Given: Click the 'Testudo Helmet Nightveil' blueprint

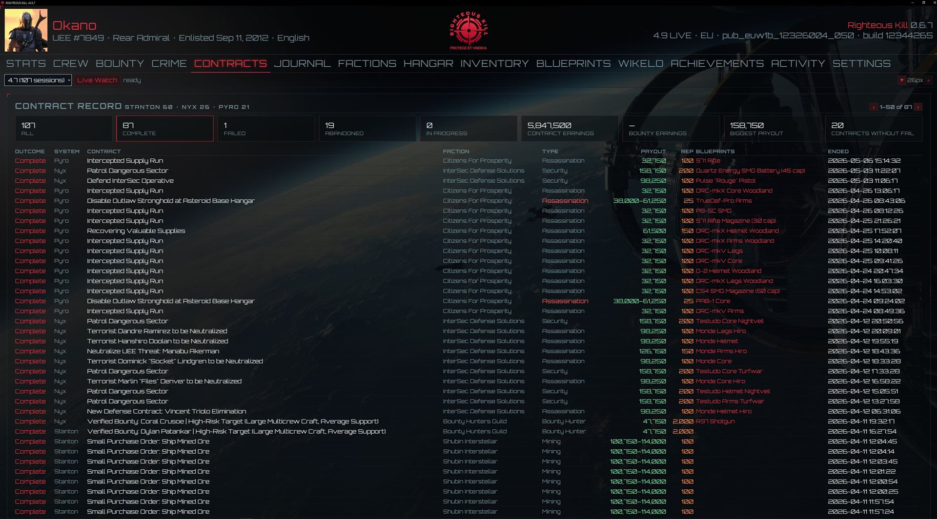Looking at the screenshot, I should tap(733, 391).
